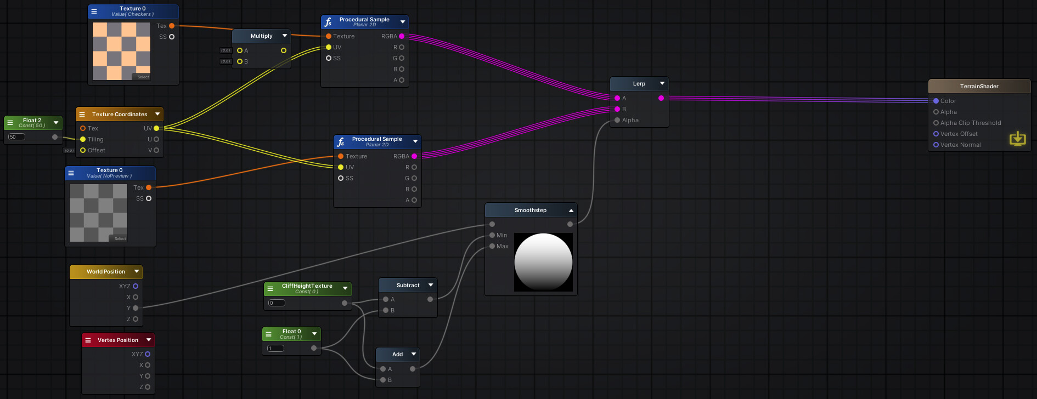1037x399 pixels.
Task: Expand the Multiply node dropdown arrow
Action: [x=284, y=36]
